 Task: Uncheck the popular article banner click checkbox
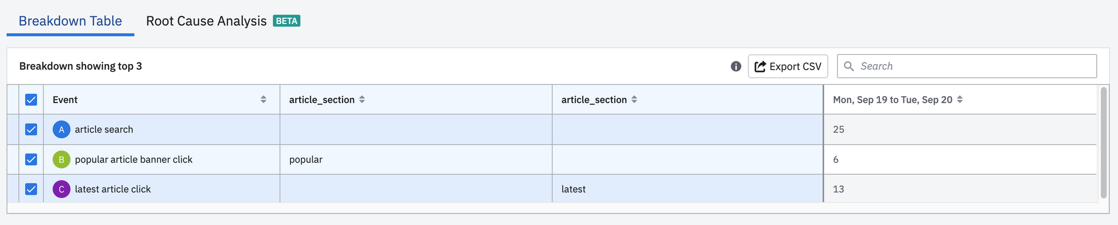pos(31,160)
